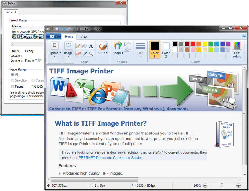Switch to the View tab

tap(84, 36)
